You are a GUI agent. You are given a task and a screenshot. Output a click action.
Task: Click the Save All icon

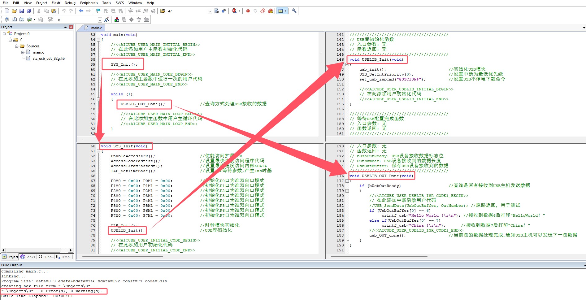[x=29, y=11]
